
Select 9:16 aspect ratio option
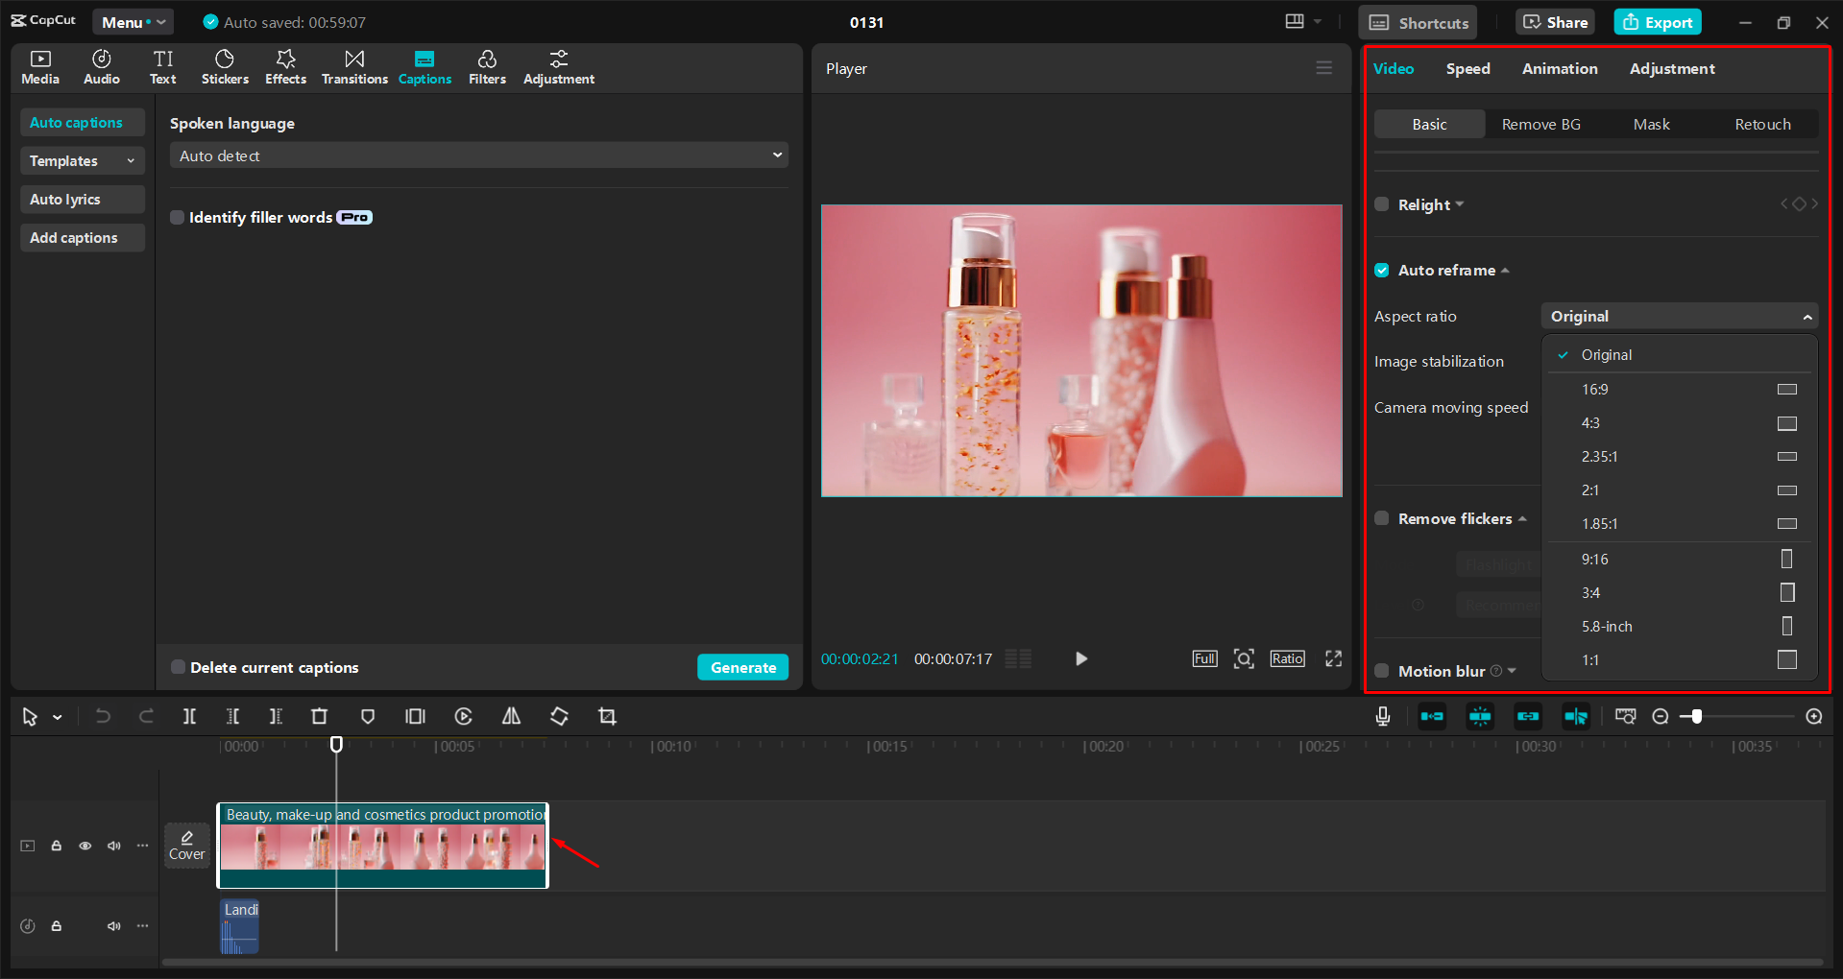tap(1594, 559)
